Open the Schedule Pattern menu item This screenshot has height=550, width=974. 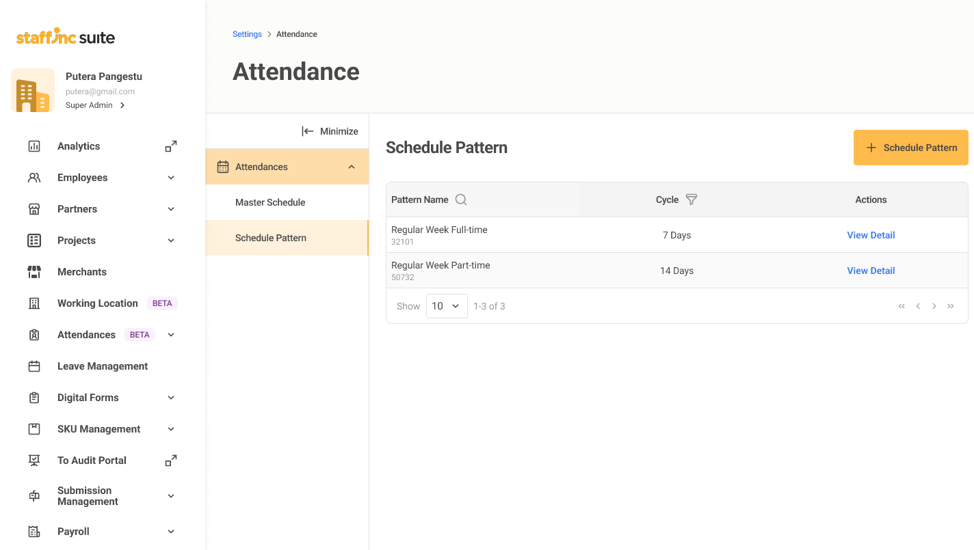coord(271,238)
